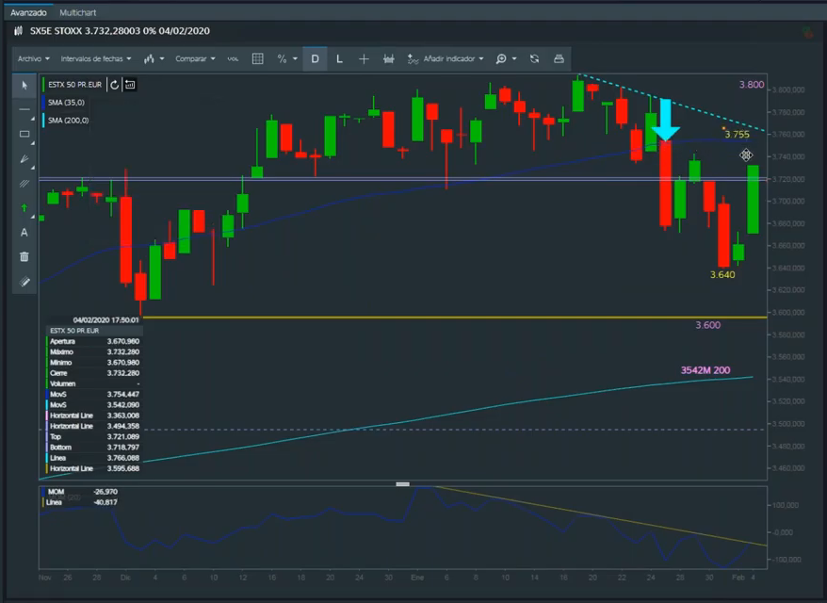Pick the rectangle drawing tool
Screen dimensions: 827x603
[x=24, y=134]
